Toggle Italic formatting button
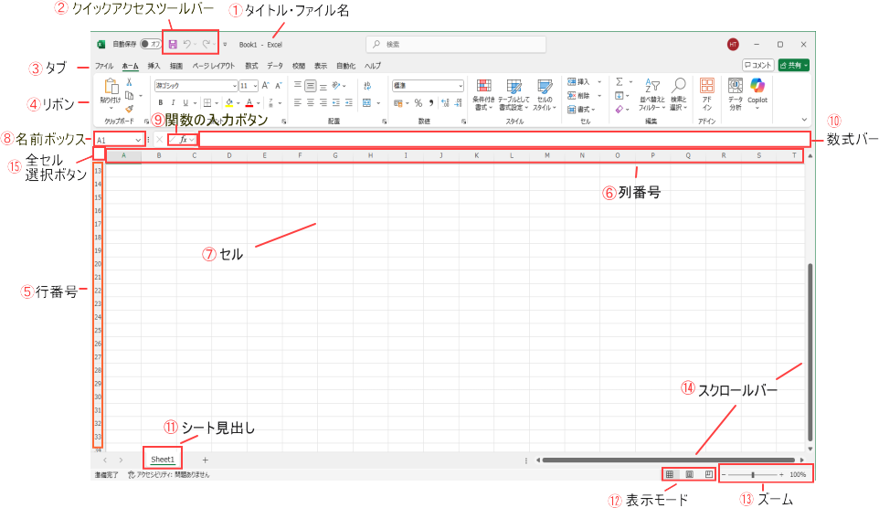The width and height of the screenshot is (879, 508). [173, 102]
